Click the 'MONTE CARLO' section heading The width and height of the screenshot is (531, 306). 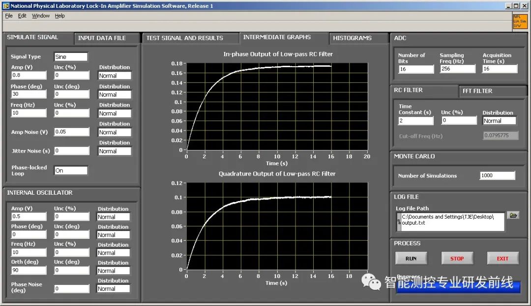414,156
